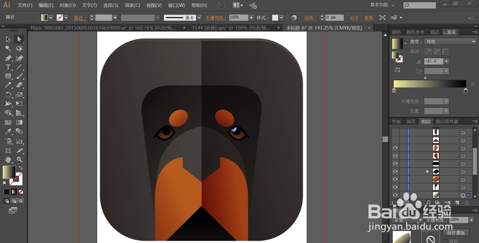Select the Mesh tool
This screenshot has width=479, height=243.
pos(8,122)
